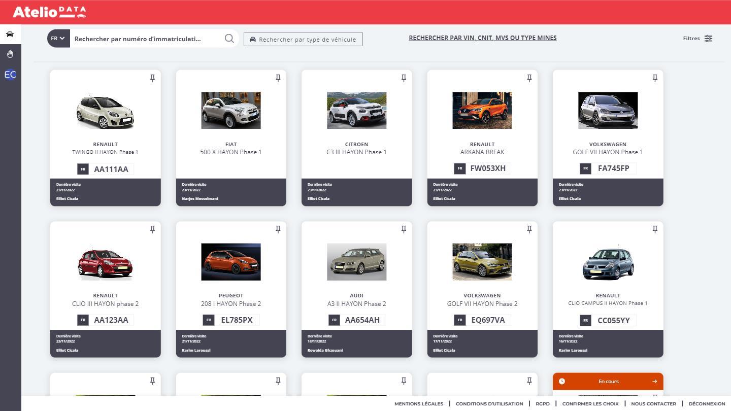Image resolution: width=731 pixels, height=411 pixels.
Task: Pin the Fiat 500 X card
Action: click(x=278, y=78)
